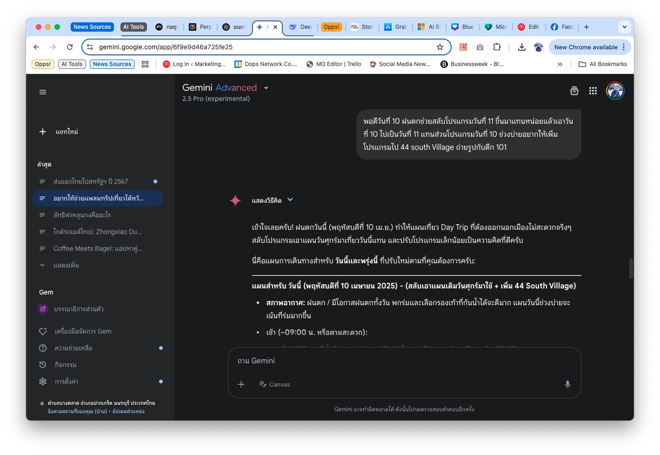Expand the show more chats chevron

pyautogui.click(x=42, y=265)
